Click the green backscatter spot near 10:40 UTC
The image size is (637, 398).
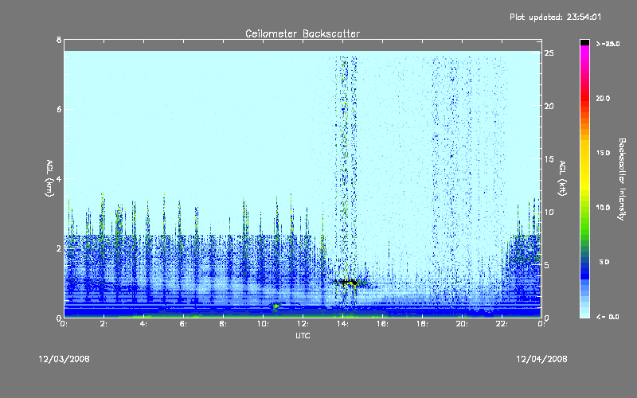pos(276,306)
